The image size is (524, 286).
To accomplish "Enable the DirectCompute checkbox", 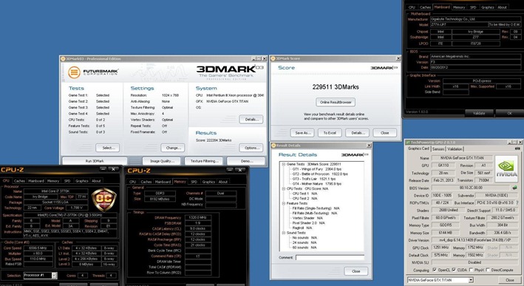I will coord(489,270).
